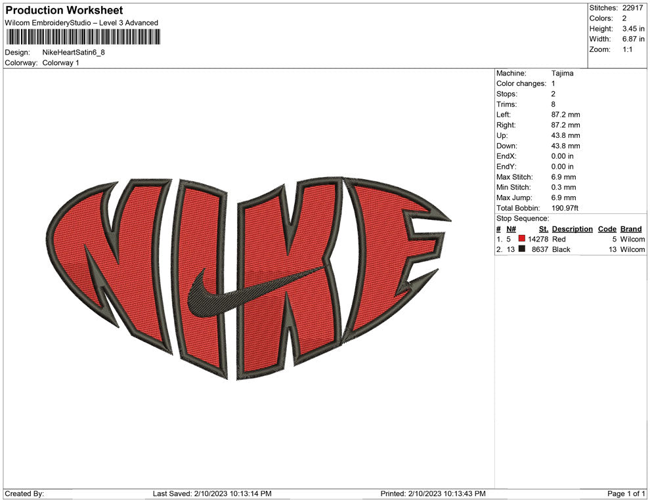This screenshot has height=500, width=650.
Task: Click the Trims value 8
Action: (x=553, y=104)
